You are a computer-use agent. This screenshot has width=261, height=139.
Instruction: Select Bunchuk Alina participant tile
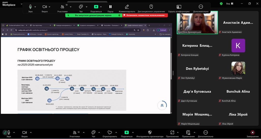pyautogui.click(x=238, y=91)
